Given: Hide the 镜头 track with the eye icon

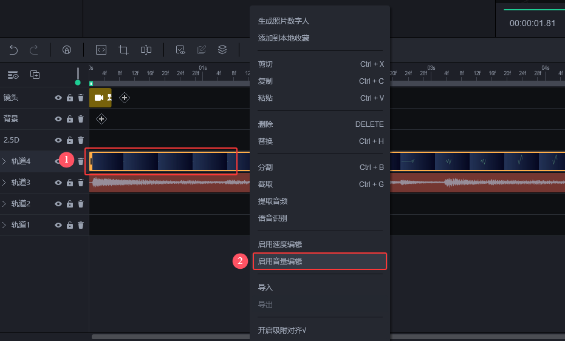Looking at the screenshot, I should (x=58, y=98).
